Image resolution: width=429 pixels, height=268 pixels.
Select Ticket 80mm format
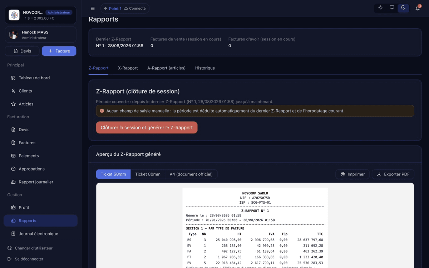148,174
